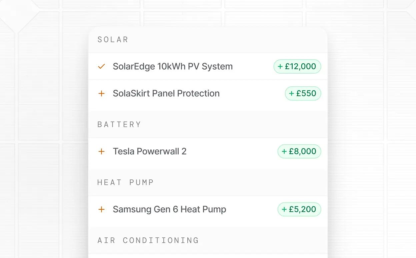The width and height of the screenshot is (416, 258).
Task: Click the + £550 price badge
Action: tap(303, 93)
